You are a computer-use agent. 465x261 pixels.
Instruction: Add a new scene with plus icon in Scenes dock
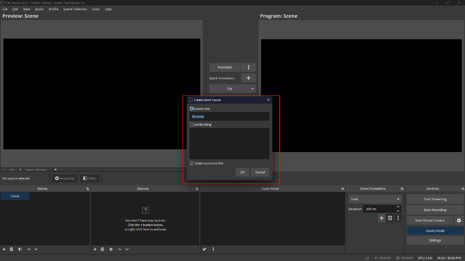(x=4, y=249)
